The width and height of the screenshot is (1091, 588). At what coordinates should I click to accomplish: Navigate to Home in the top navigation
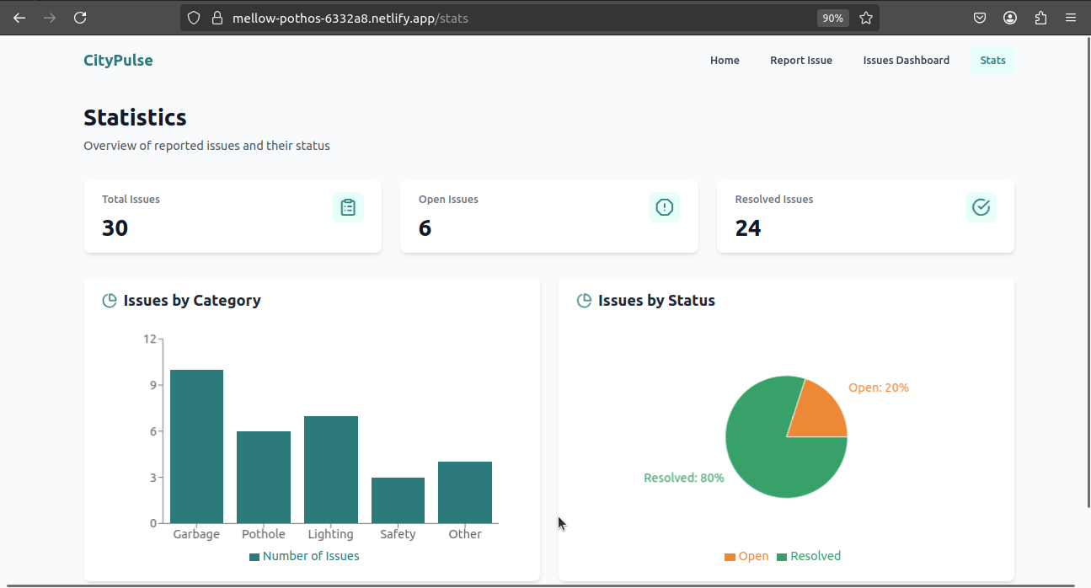[x=725, y=60]
